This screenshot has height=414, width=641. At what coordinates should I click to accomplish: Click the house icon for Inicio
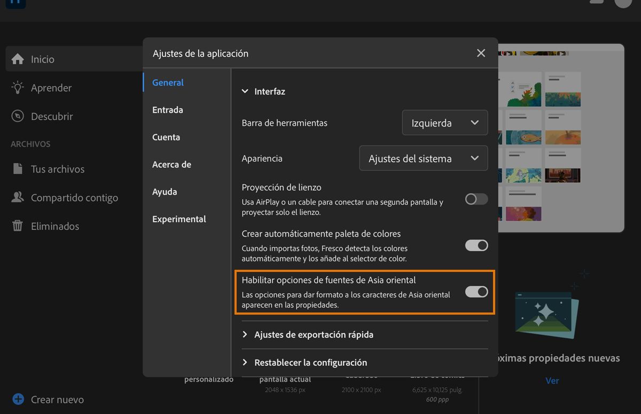click(18, 59)
